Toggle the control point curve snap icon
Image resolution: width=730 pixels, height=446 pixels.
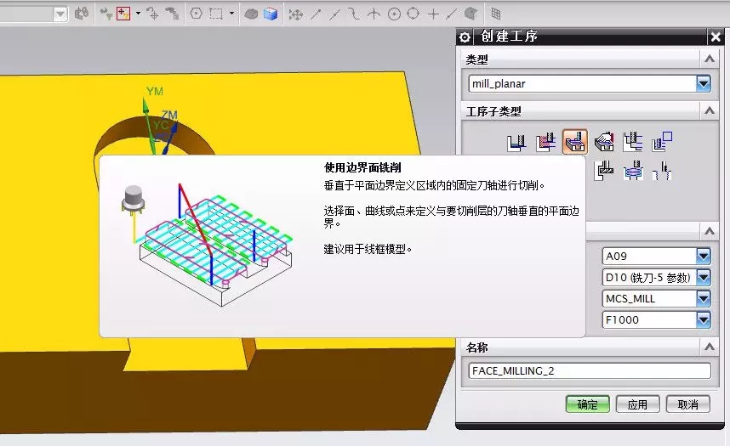tap(354, 14)
